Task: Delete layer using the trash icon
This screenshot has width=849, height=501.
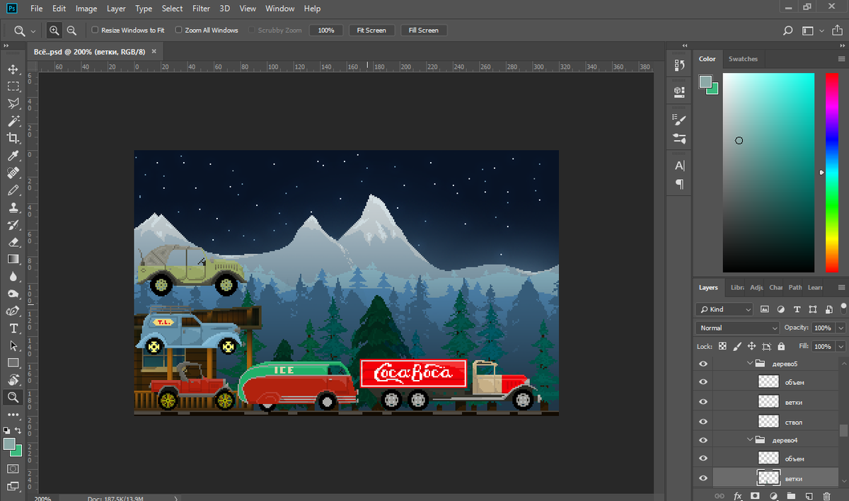Action: click(x=826, y=496)
